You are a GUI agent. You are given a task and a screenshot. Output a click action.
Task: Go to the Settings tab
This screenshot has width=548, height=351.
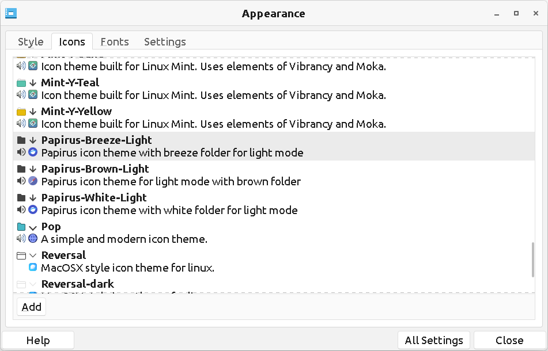pos(165,42)
